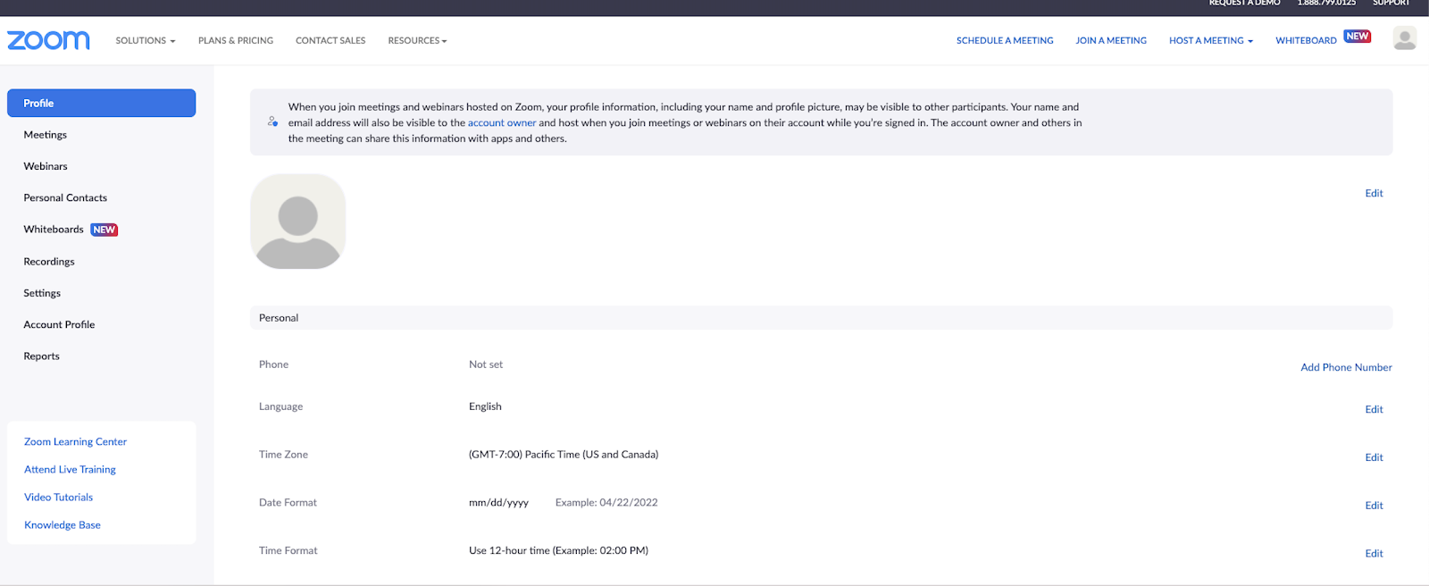Open Recordings in sidebar

tap(49, 262)
